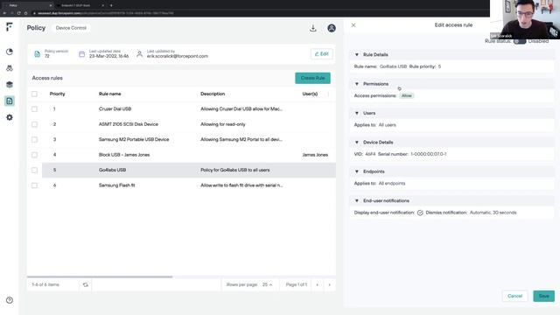Open the user profile avatar

pyautogui.click(x=332, y=28)
